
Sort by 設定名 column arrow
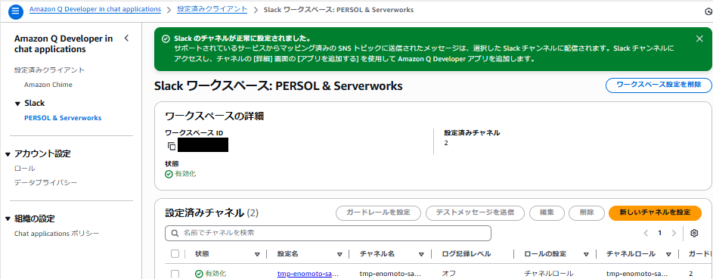[339, 255]
